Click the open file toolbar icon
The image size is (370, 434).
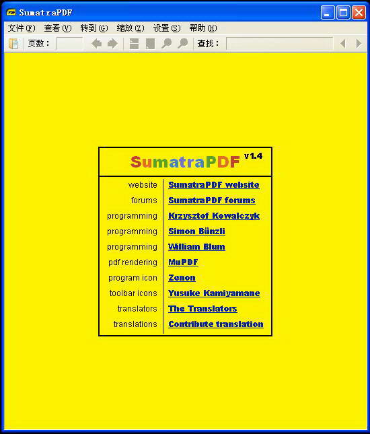[13, 44]
